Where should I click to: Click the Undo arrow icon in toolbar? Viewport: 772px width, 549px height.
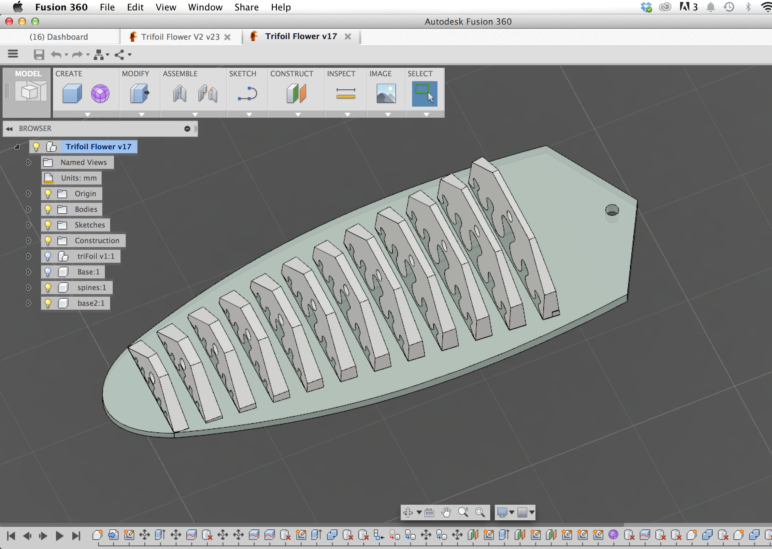click(x=56, y=54)
